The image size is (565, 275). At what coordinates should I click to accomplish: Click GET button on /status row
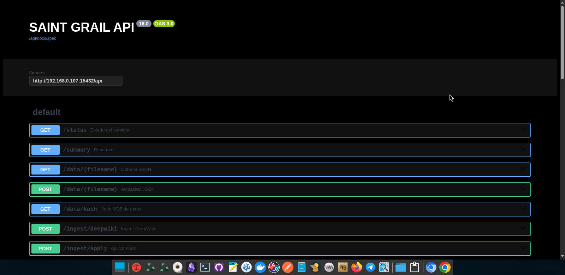tap(46, 130)
